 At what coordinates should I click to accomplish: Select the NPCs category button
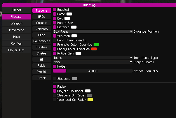[x=41, y=17]
